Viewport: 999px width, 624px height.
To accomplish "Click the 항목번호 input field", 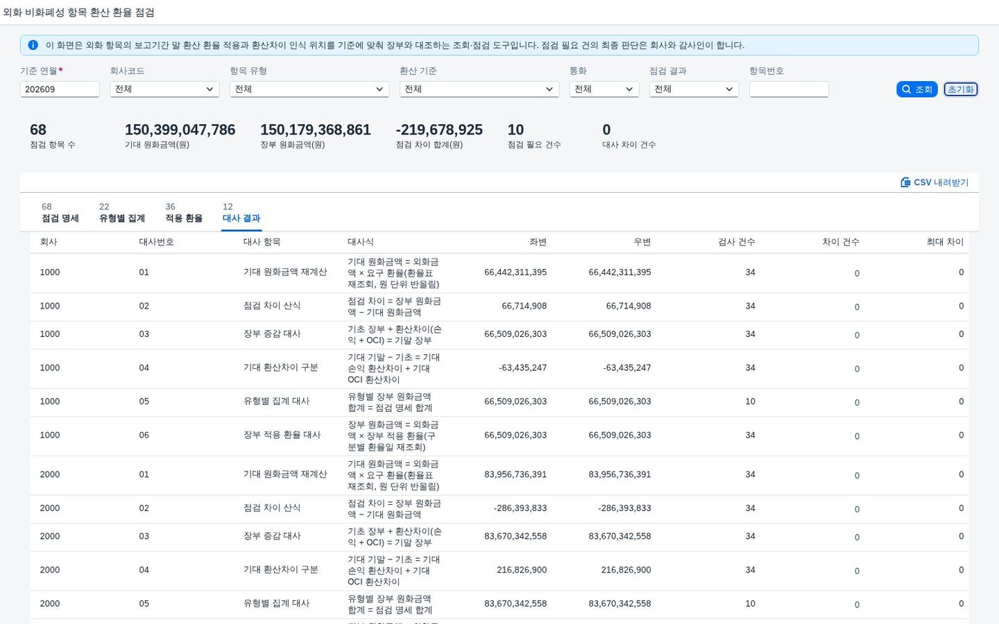I will pyautogui.click(x=789, y=89).
